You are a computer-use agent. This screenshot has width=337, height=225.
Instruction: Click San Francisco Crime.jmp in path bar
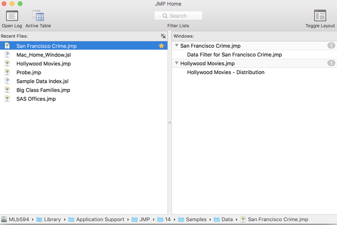[x=278, y=220]
